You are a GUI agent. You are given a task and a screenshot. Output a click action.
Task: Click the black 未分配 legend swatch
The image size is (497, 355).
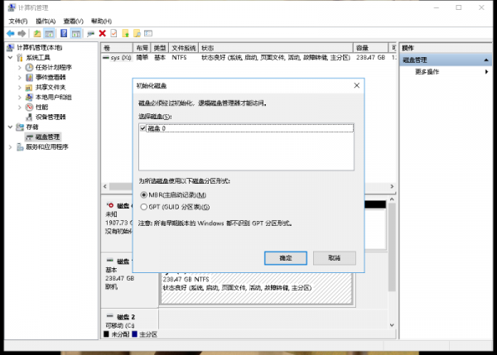(106, 334)
